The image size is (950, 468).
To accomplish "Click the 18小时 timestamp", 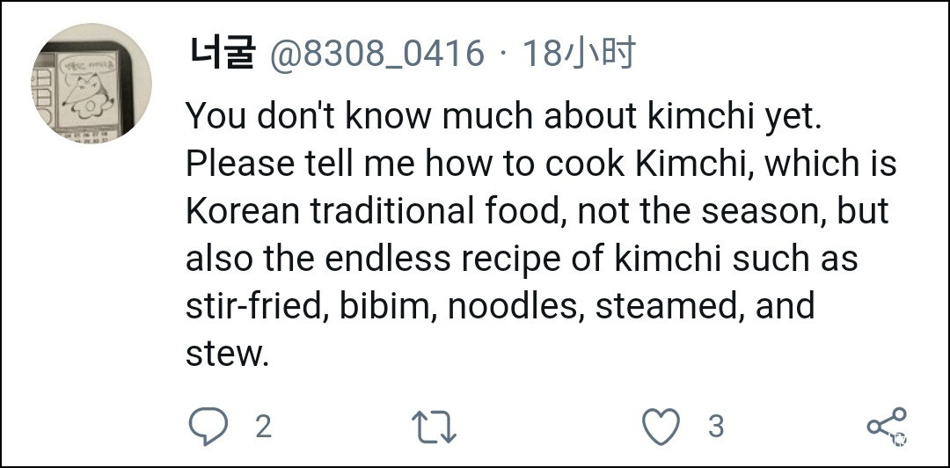I will 579,55.
